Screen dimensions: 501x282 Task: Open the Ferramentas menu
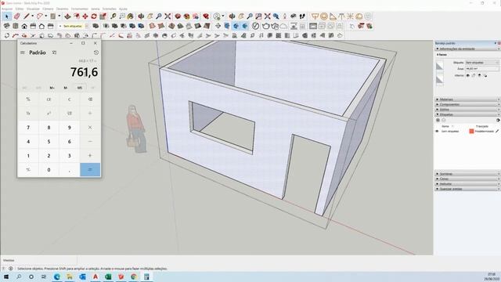pyautogui.click(x=80, y=9)
